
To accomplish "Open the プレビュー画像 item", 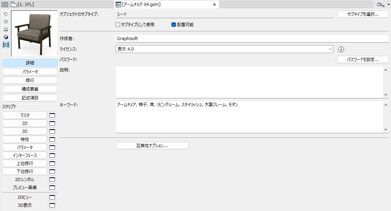I will (x=25, y=187).
